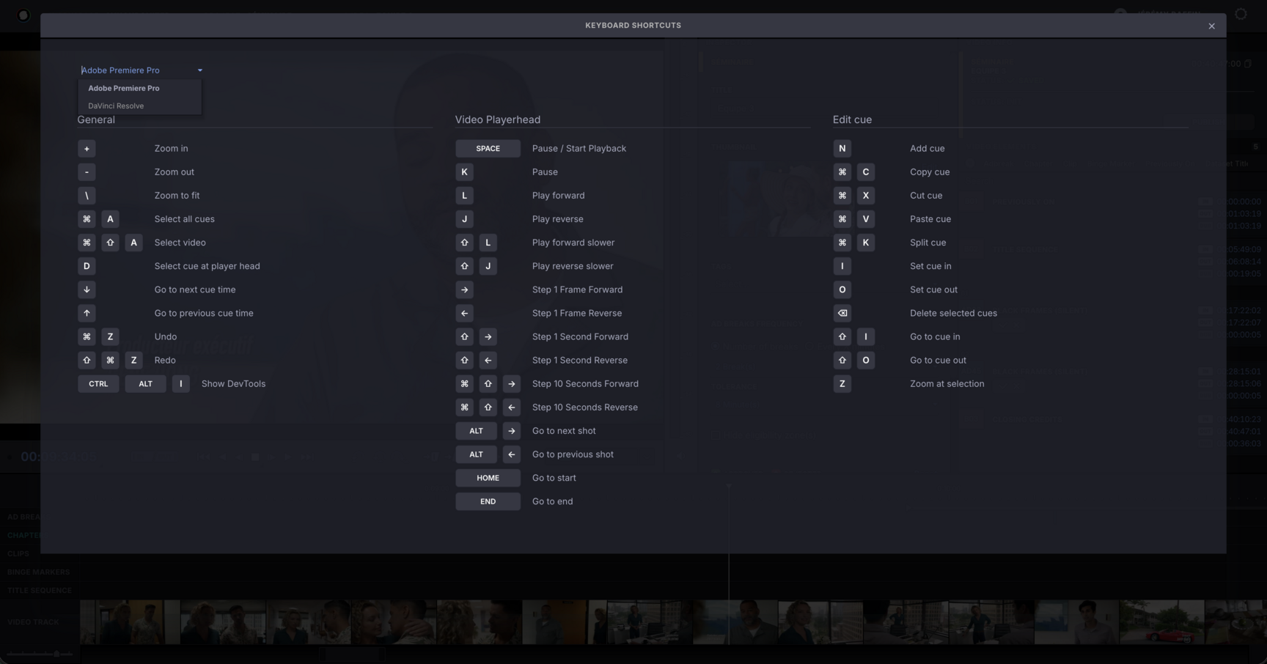
Task: Click the END key cap
Action: point(488,501)
